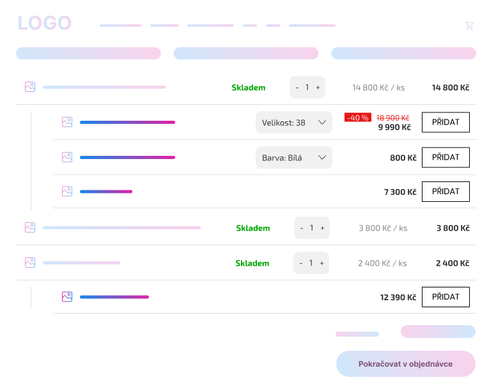Open the shopping cart icon in header

tap(469, 26)
